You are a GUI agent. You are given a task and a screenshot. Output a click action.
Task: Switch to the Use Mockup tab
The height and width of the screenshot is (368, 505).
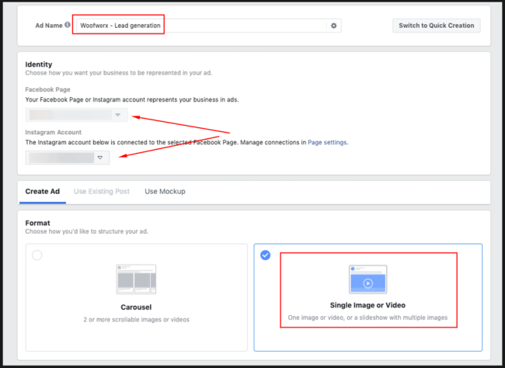point(165,191)
